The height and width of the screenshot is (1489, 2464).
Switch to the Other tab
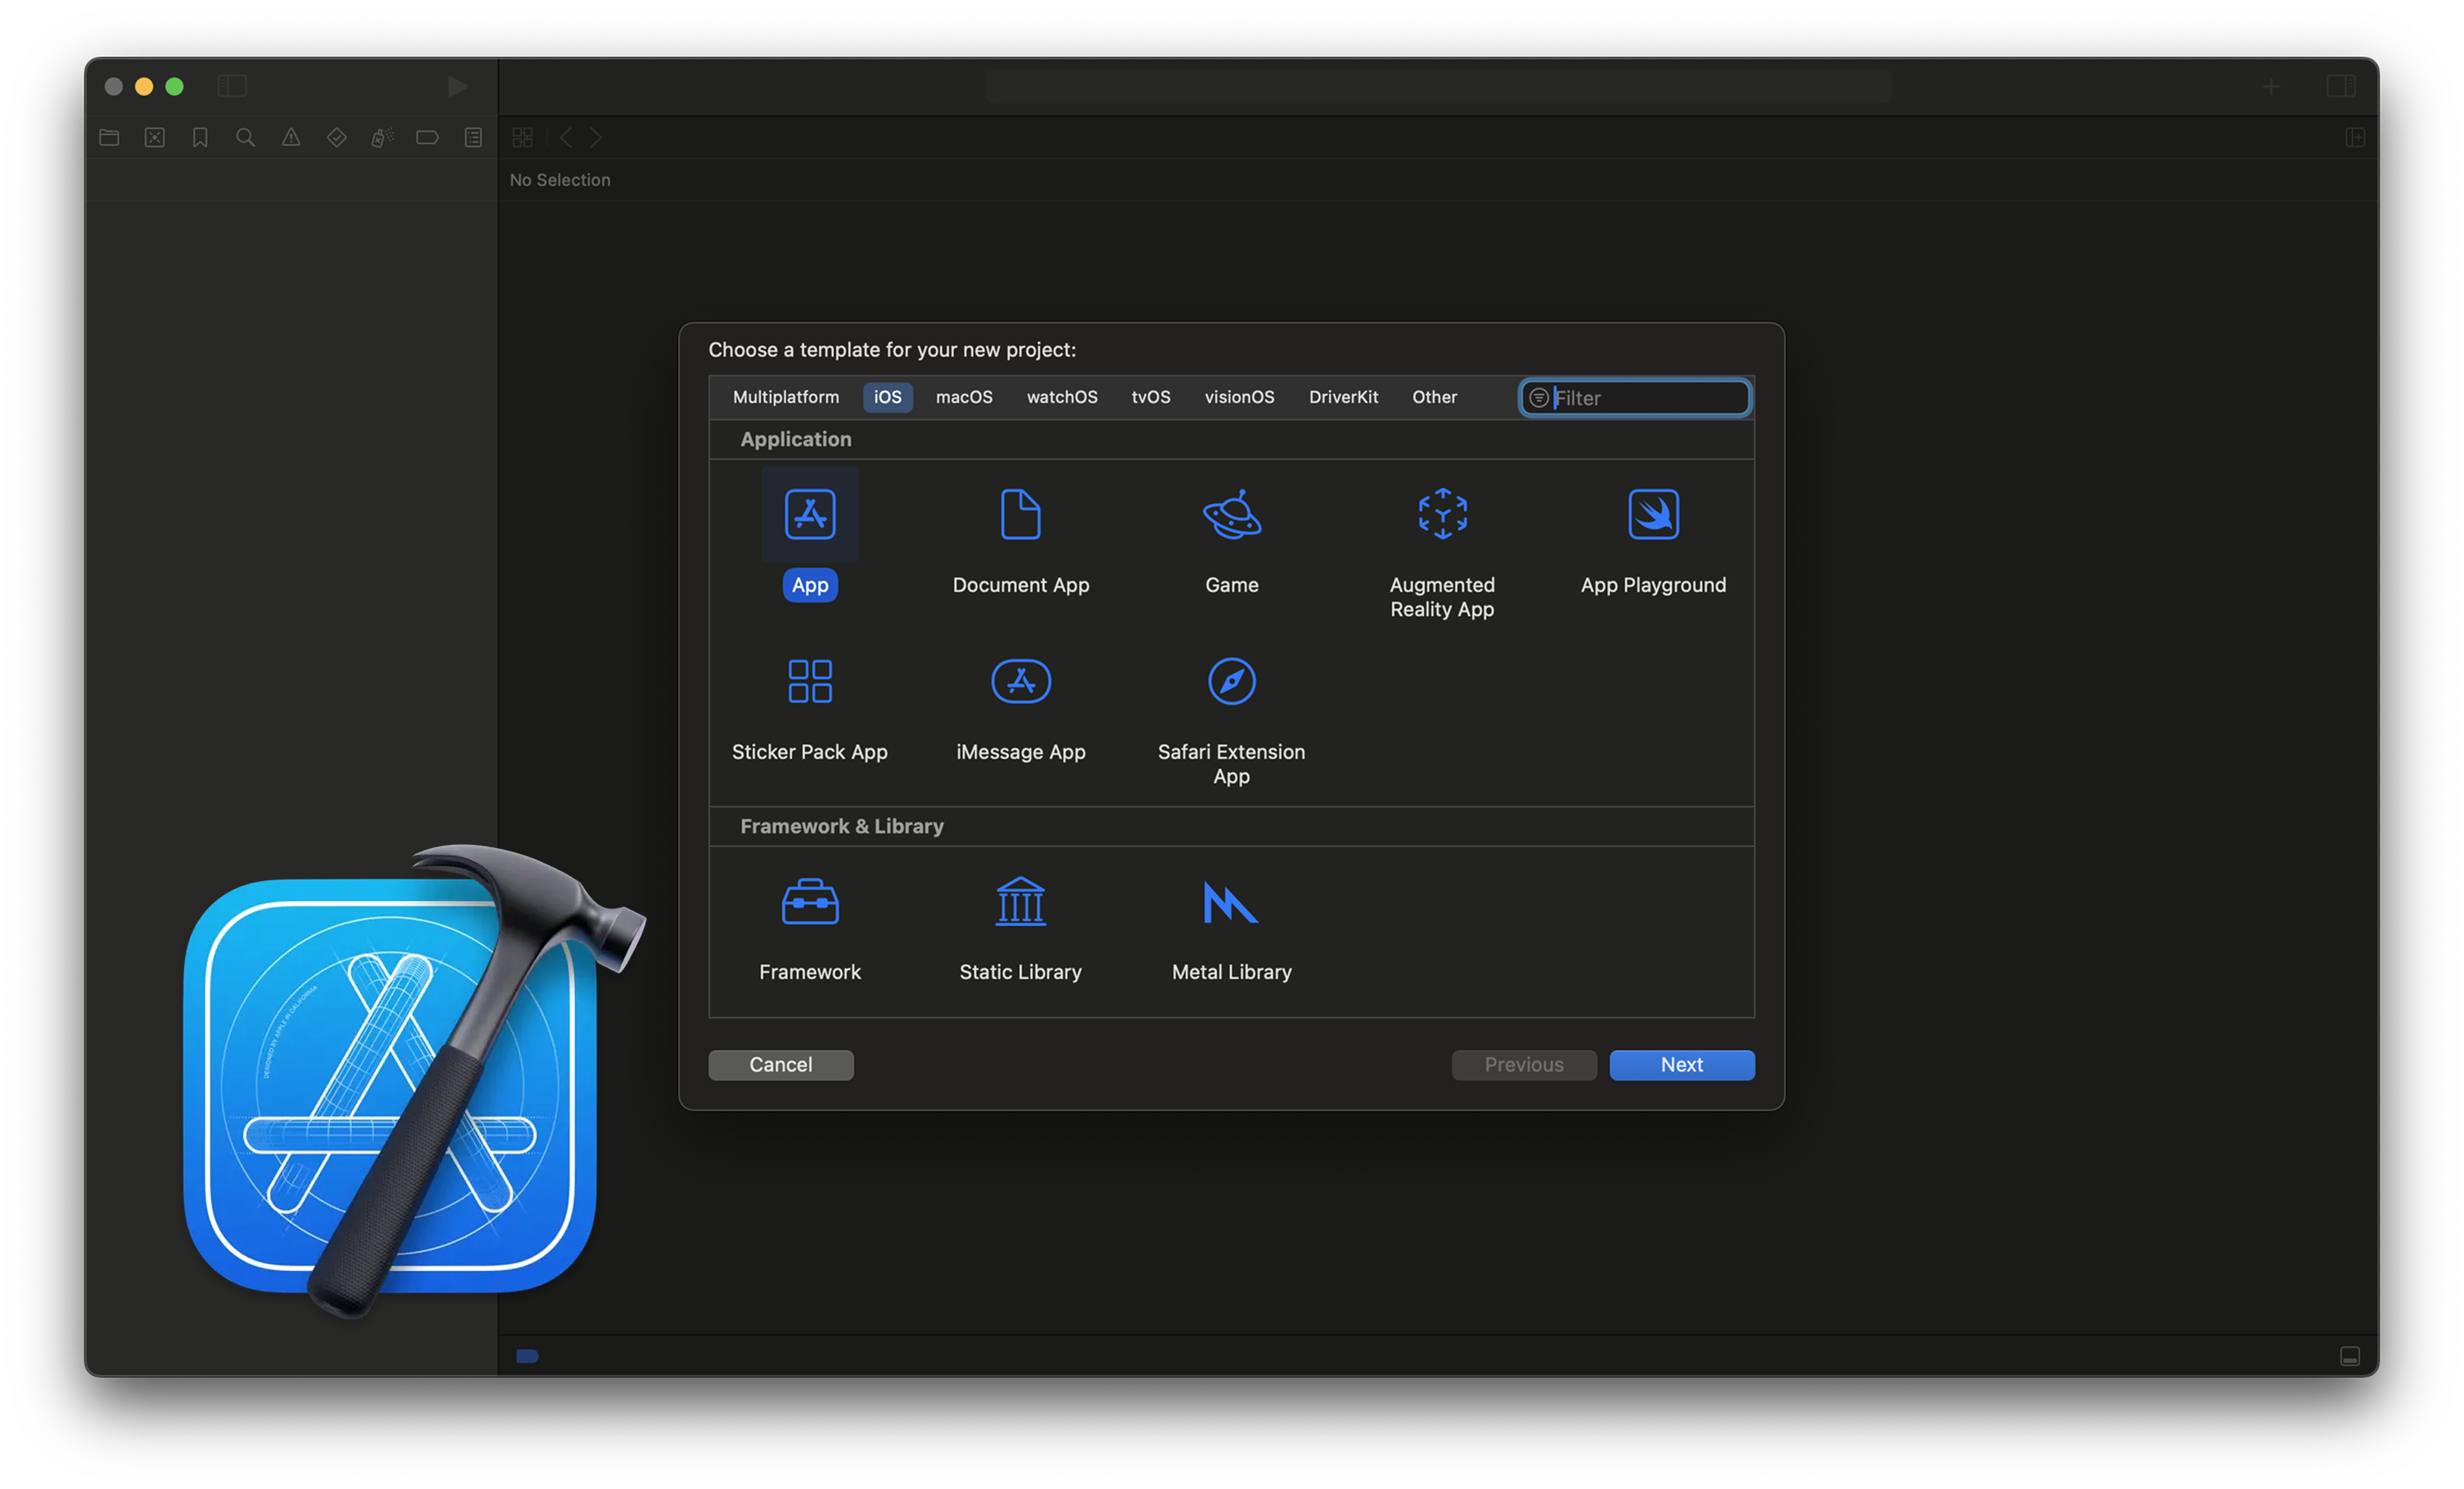pos(1434,397)
